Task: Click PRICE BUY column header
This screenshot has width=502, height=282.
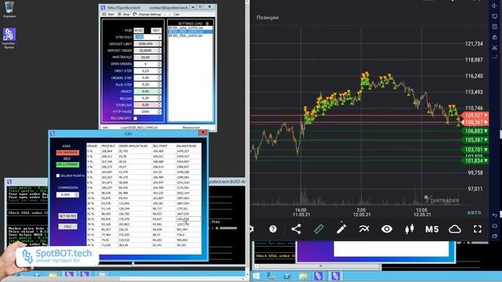Action: [108, 146]
